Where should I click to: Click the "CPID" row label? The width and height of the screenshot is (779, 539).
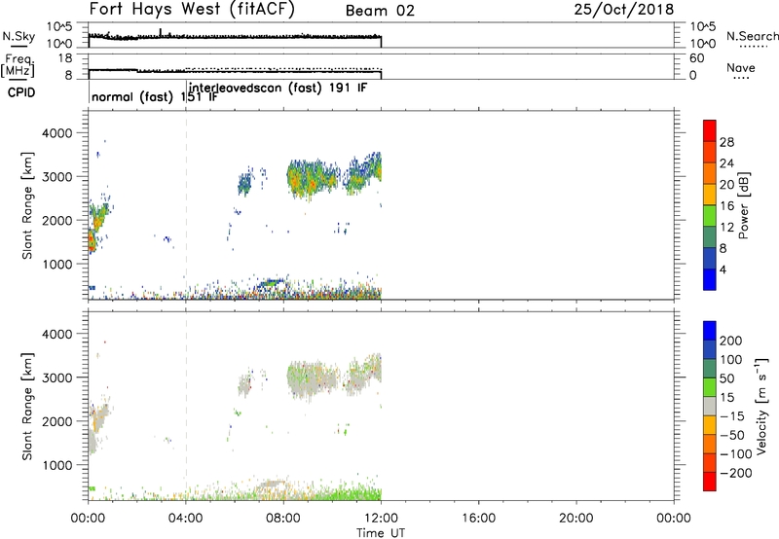tap(21, 92)
